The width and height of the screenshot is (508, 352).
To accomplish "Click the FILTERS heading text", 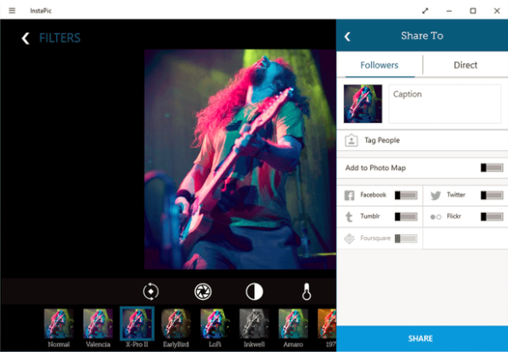I will click(x=60, y=38).
